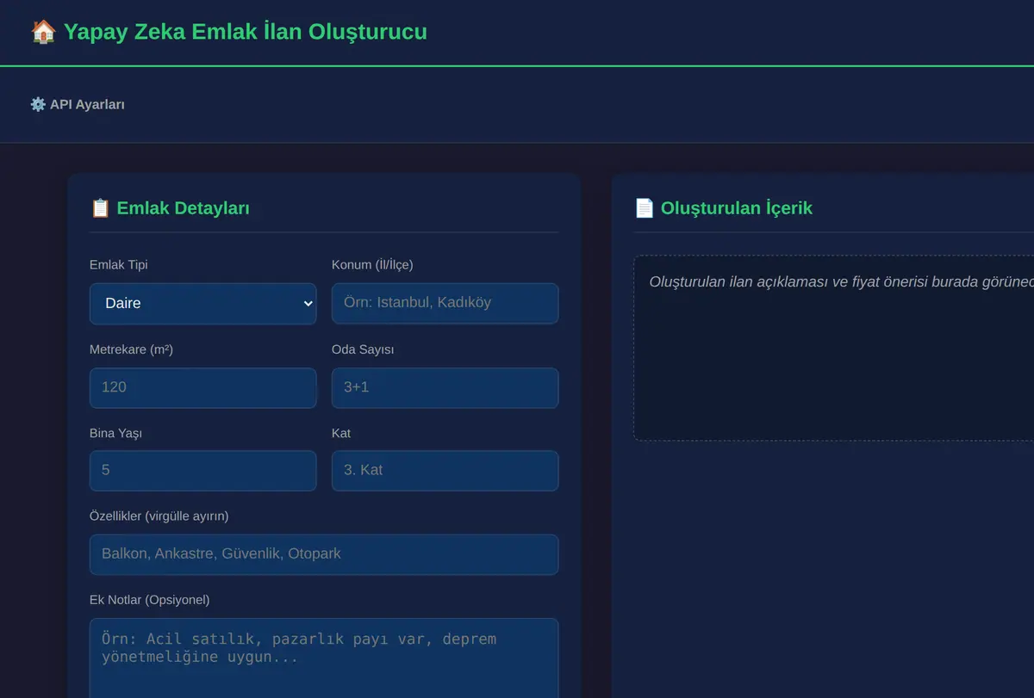Expand the API Ayarları section

(x=78, y=104)
